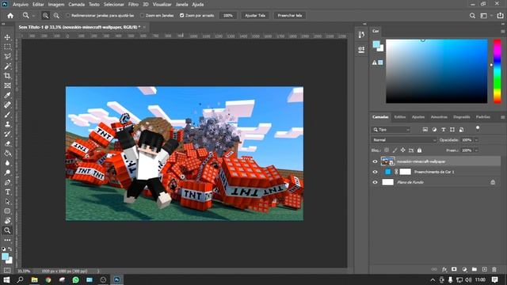Enable Zoom em Janelas checkbox
The image size is (507, 285).
(143, 16)
